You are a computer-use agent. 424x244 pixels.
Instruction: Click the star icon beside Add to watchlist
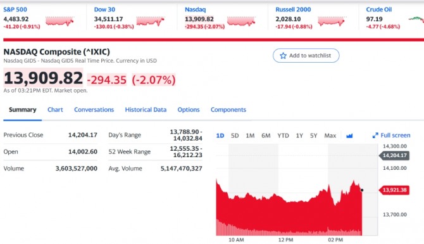click(283, 56)
